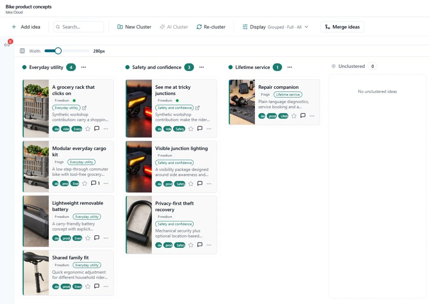Click the Unclustered column header

click(351, 66)
